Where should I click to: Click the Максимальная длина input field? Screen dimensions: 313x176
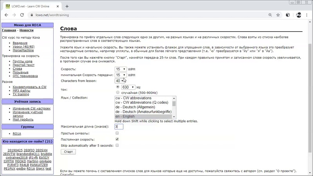pos(119,126)
